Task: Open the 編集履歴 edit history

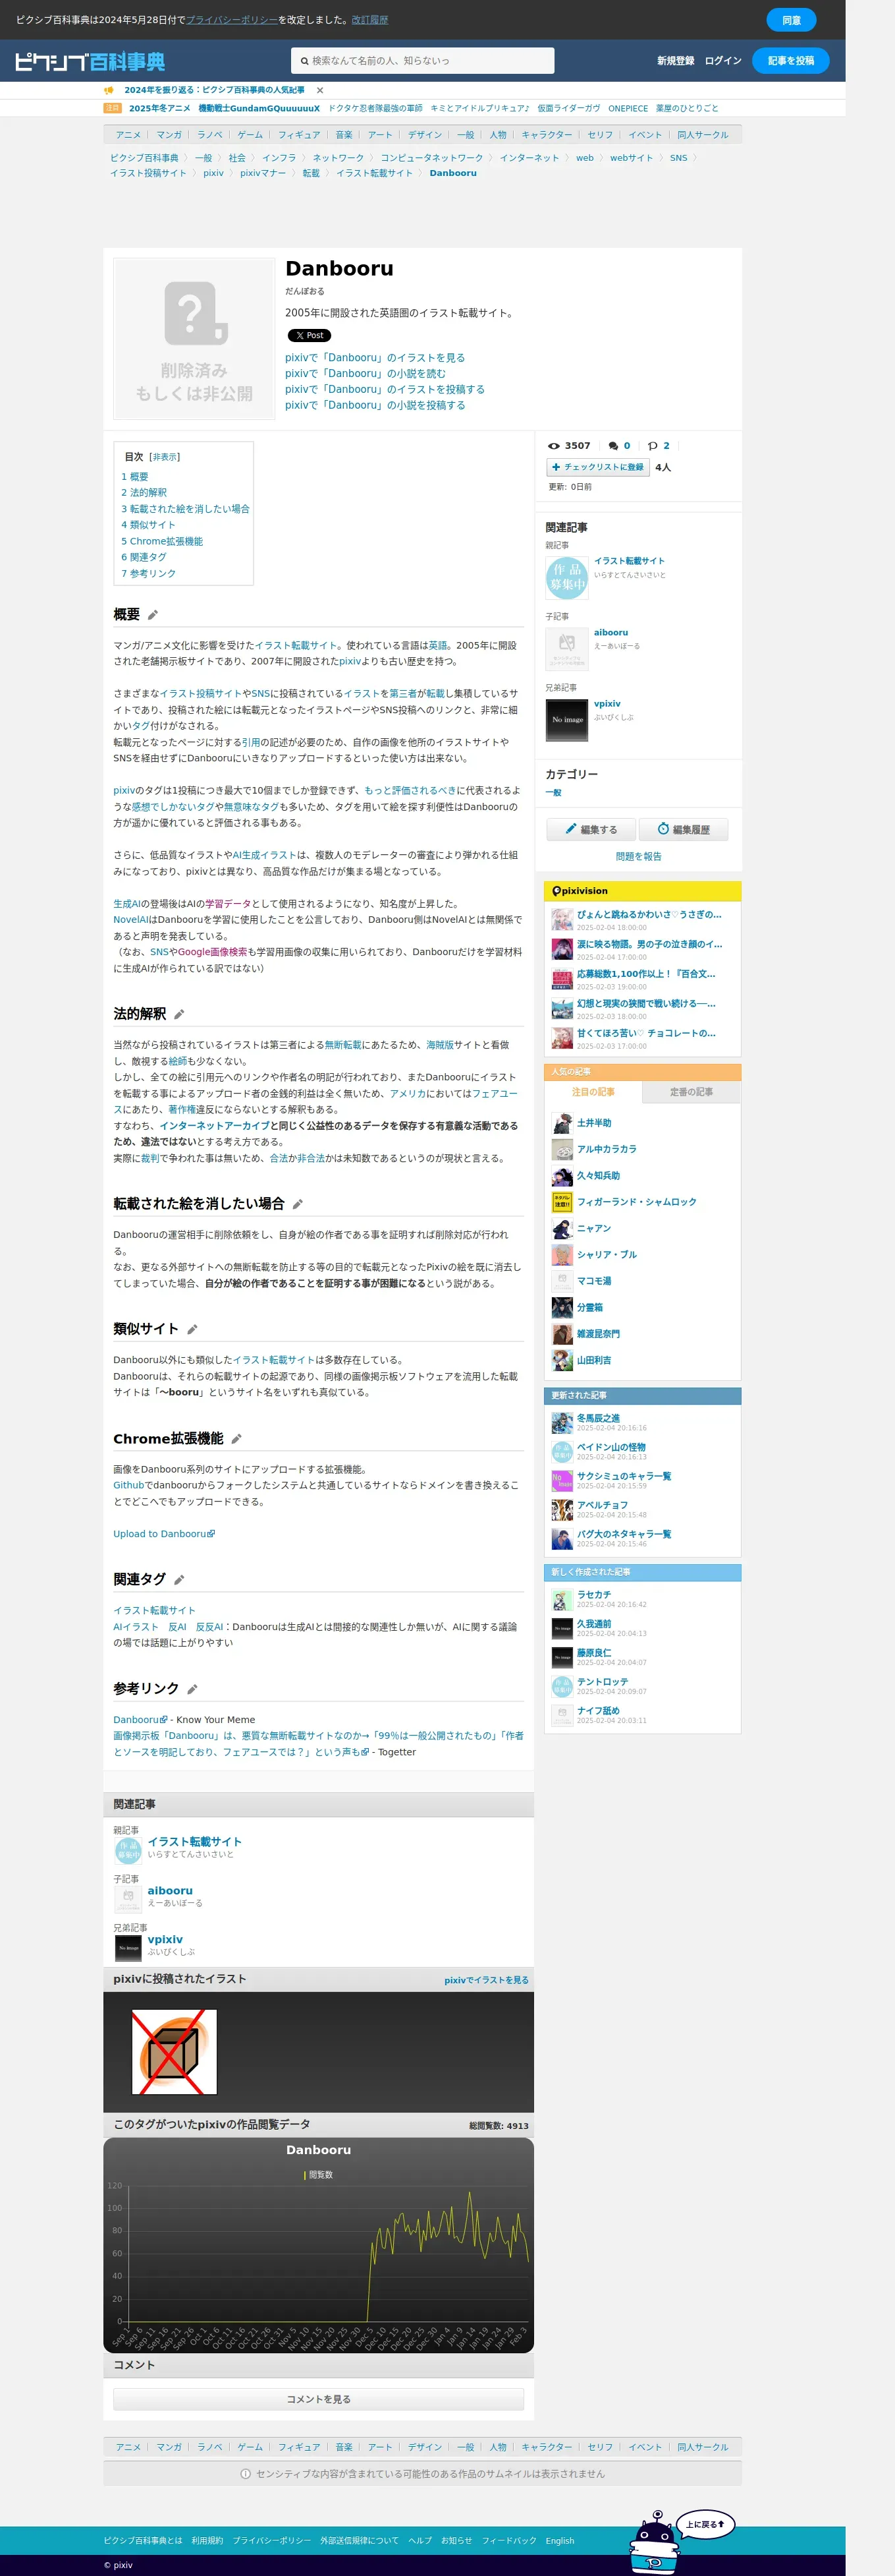Action: (683, 829)
